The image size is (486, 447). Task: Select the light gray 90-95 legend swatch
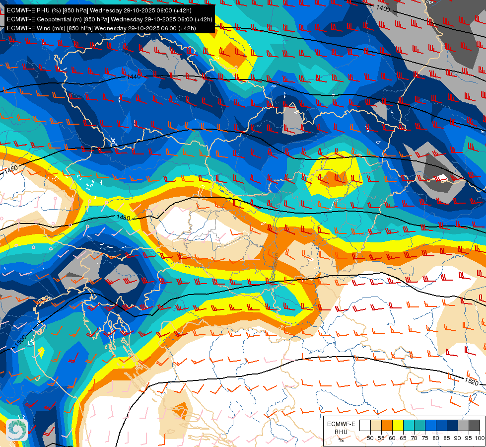tap(463, 425)
